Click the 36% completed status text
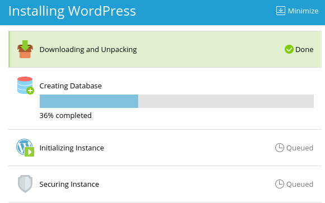The height and width of the screenshot is (203, 325). point(65,115)
